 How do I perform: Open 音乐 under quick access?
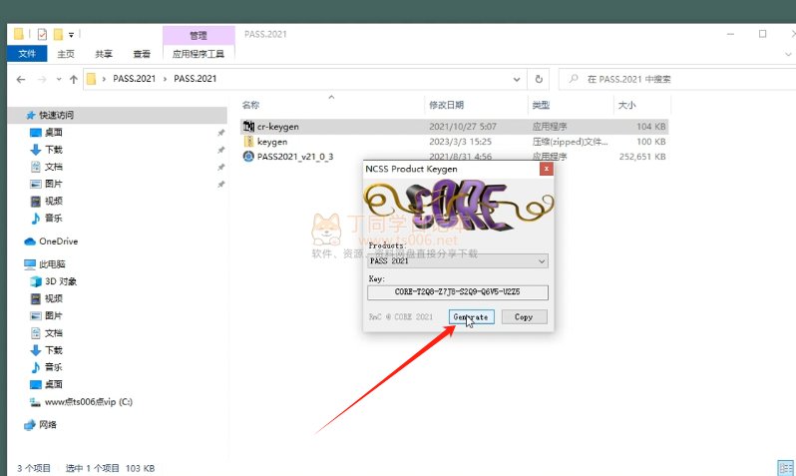pyautogui.click(x=53, y=218)
